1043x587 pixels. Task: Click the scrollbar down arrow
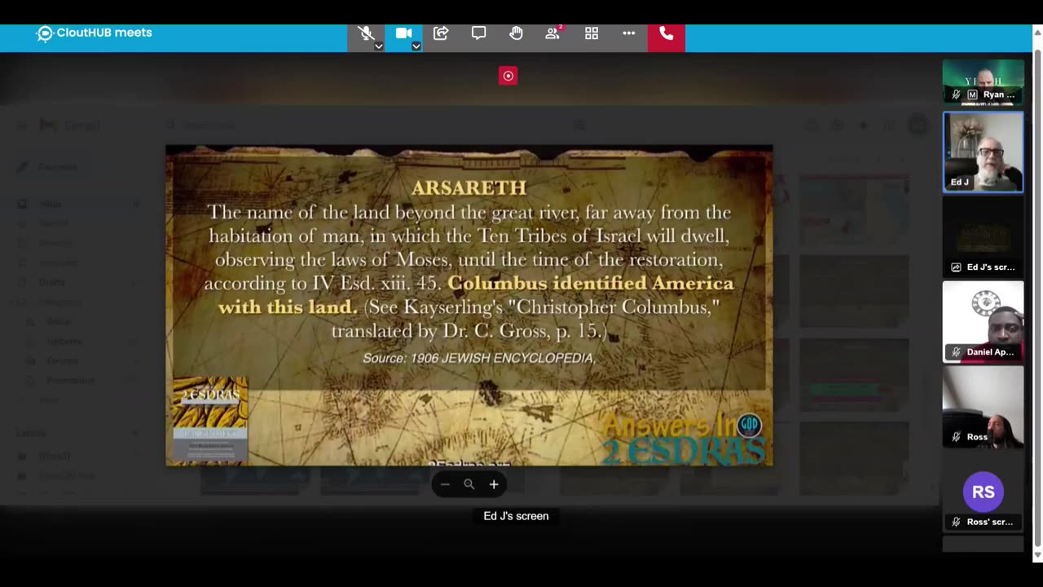[x=1037, y=555]
